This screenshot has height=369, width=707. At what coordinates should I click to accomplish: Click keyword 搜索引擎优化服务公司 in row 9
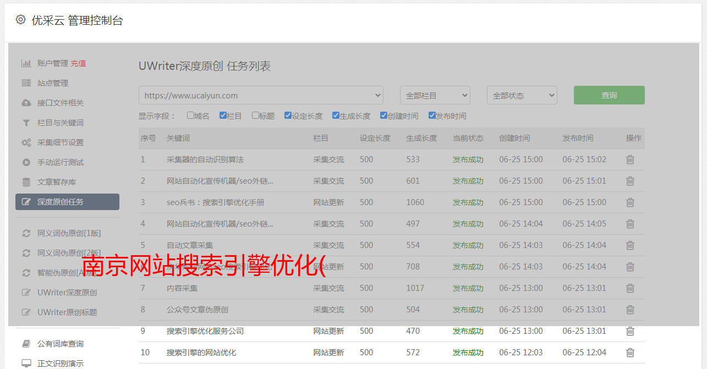coord(205,331)
